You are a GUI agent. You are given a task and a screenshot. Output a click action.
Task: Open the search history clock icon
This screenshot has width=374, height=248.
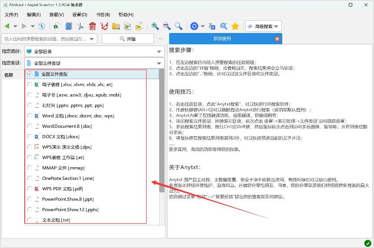click(x=42, y=26)
